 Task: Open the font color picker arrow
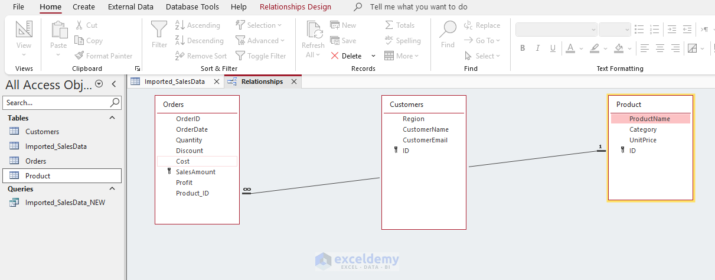581,48
